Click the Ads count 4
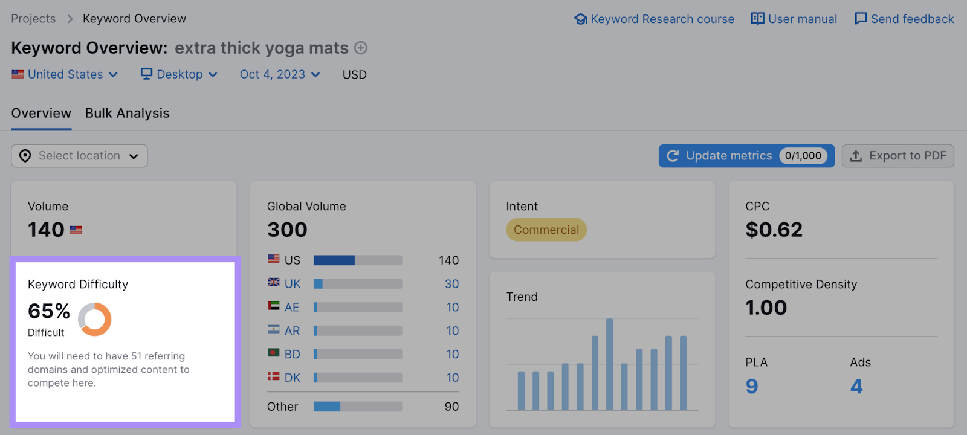Viewport: 967px width, 435px height. coord(856,386)
